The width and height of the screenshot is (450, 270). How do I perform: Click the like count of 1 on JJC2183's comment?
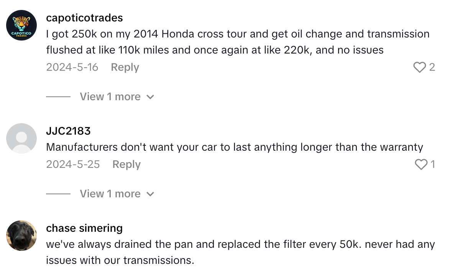tap(433, 164)
